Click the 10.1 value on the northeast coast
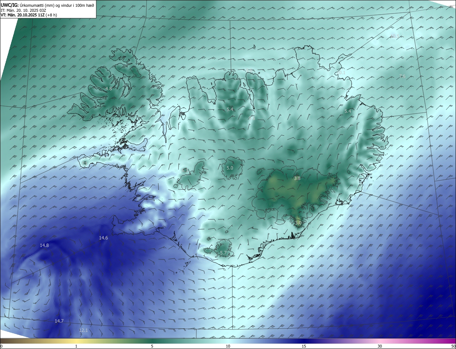 (x=341, y=72)
